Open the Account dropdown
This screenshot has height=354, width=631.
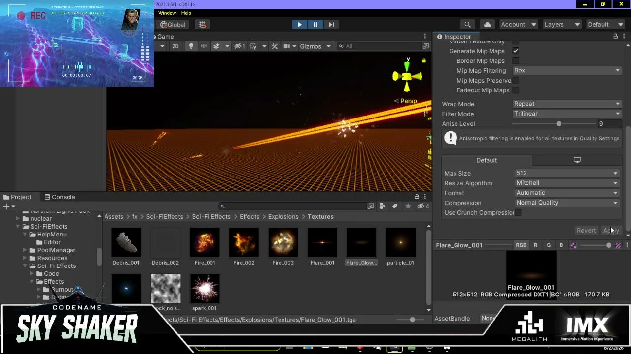tap(518, 24)
